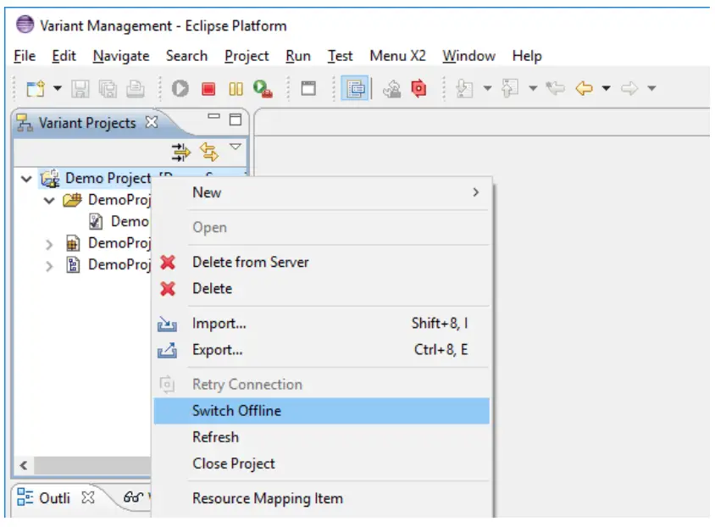Open the File menu
This screenshot has width=715, height=527.
[25, 56]
